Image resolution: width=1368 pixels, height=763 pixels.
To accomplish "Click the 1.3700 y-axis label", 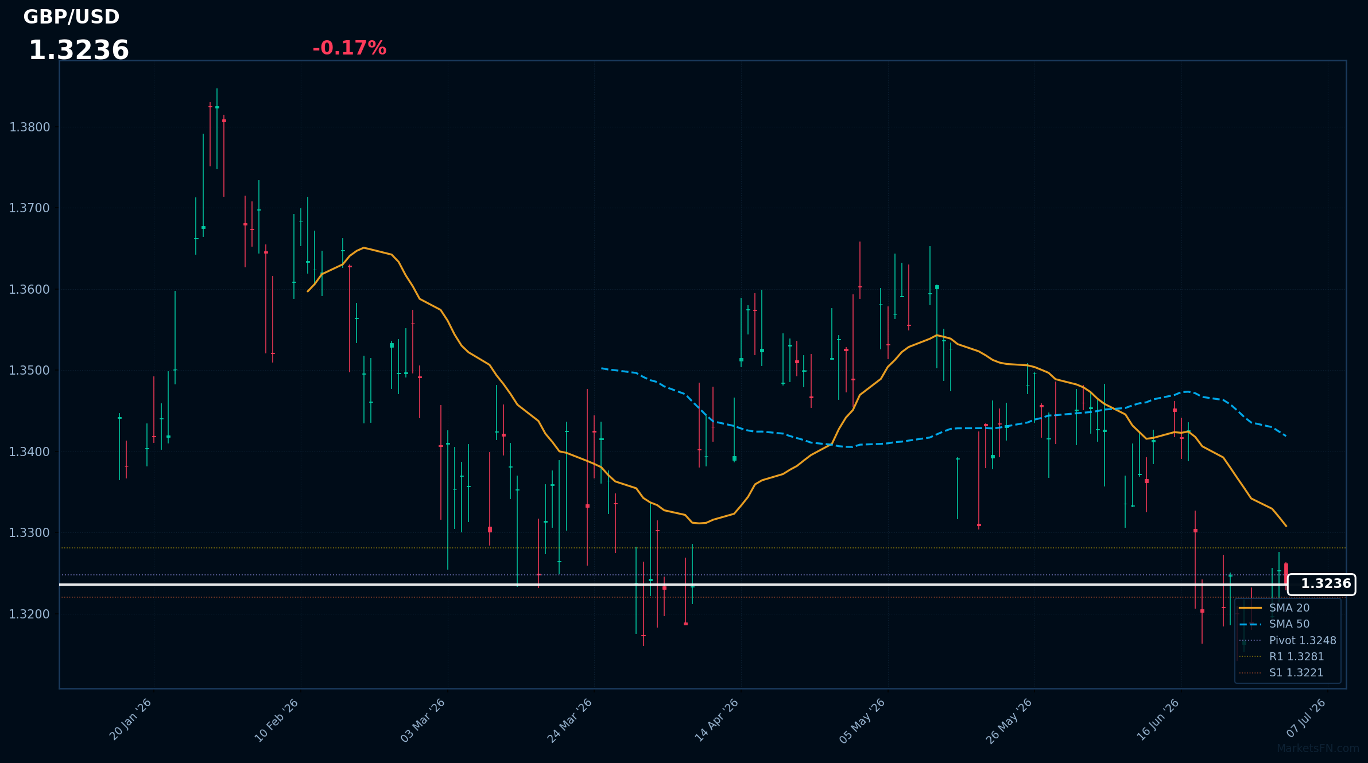I will 30,208.
